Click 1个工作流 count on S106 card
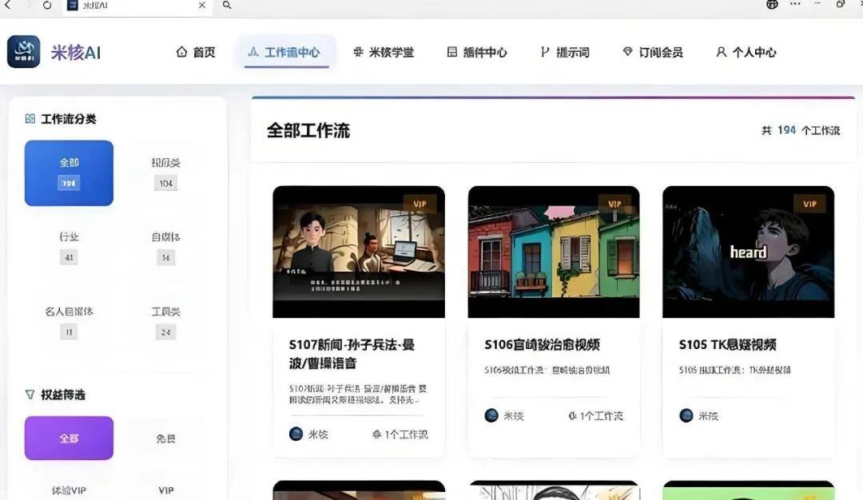This screenshot has width=863, height=500. (595, 416)
